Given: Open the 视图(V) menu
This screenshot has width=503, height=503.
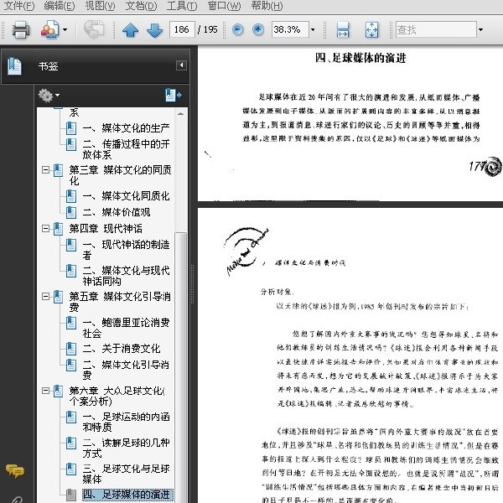Looking at the screenshot, I should [x=100, y=6].
